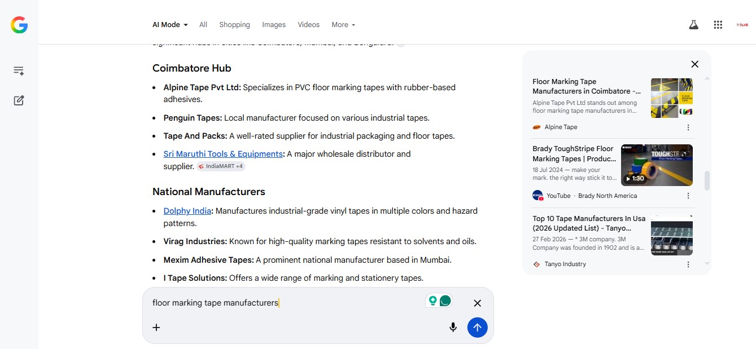This screenshot has height=349, width=756.
Task: Click the Virag Industries text
Action: [x=195, y=241]
